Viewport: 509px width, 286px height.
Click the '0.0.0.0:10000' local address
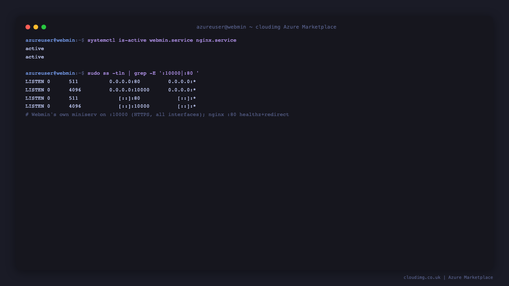[x=130, y=90]
